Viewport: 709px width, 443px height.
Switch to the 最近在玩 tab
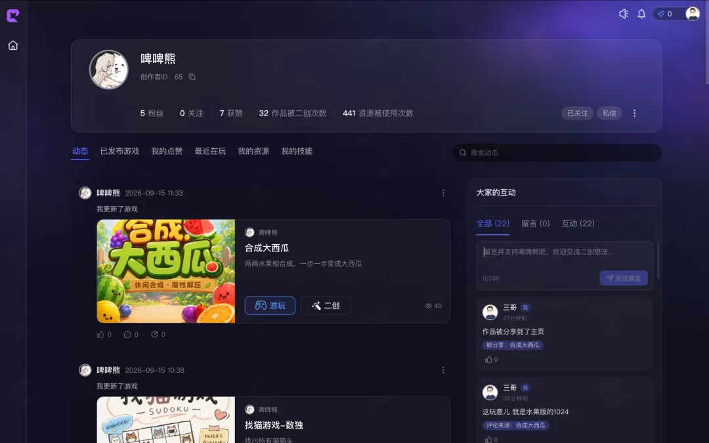pos(210,151)
